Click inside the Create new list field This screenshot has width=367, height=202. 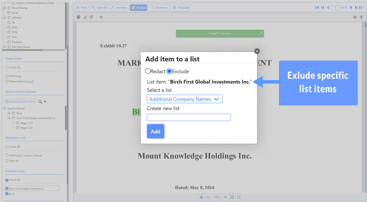pos(188,117)
